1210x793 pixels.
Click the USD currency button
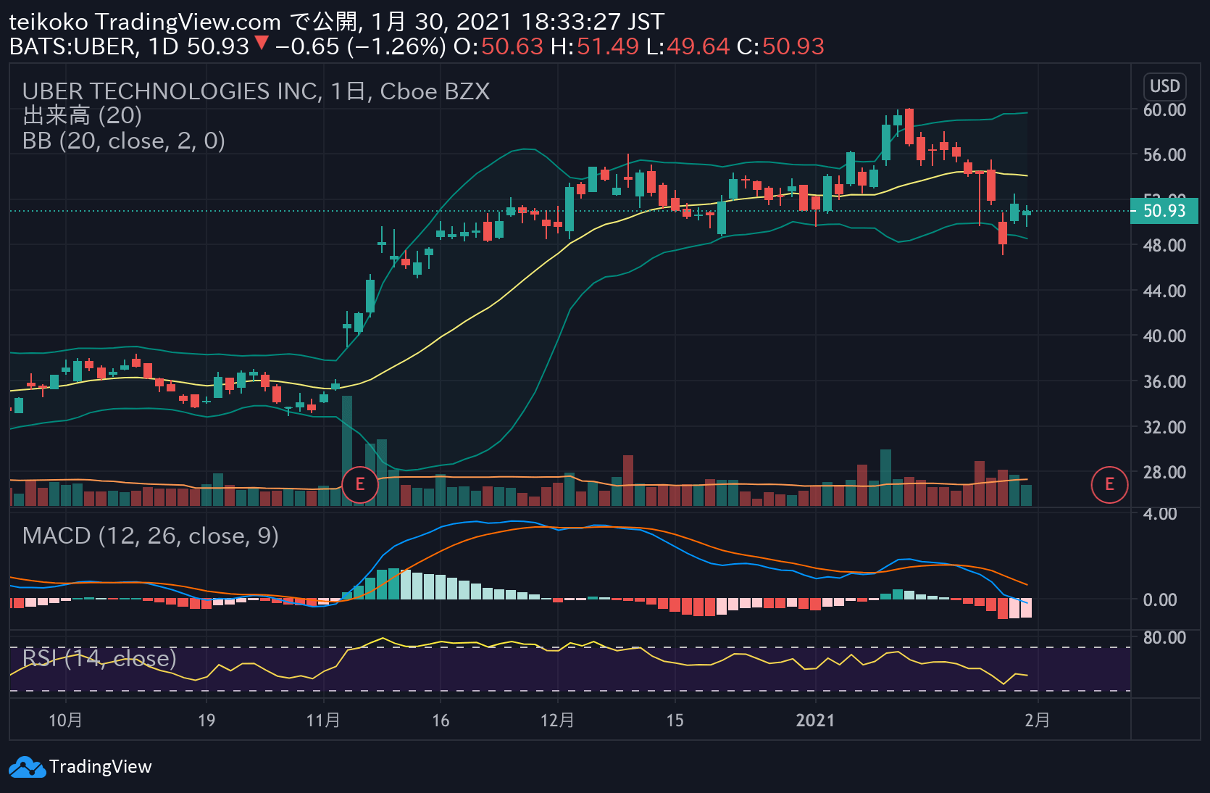1164,86
